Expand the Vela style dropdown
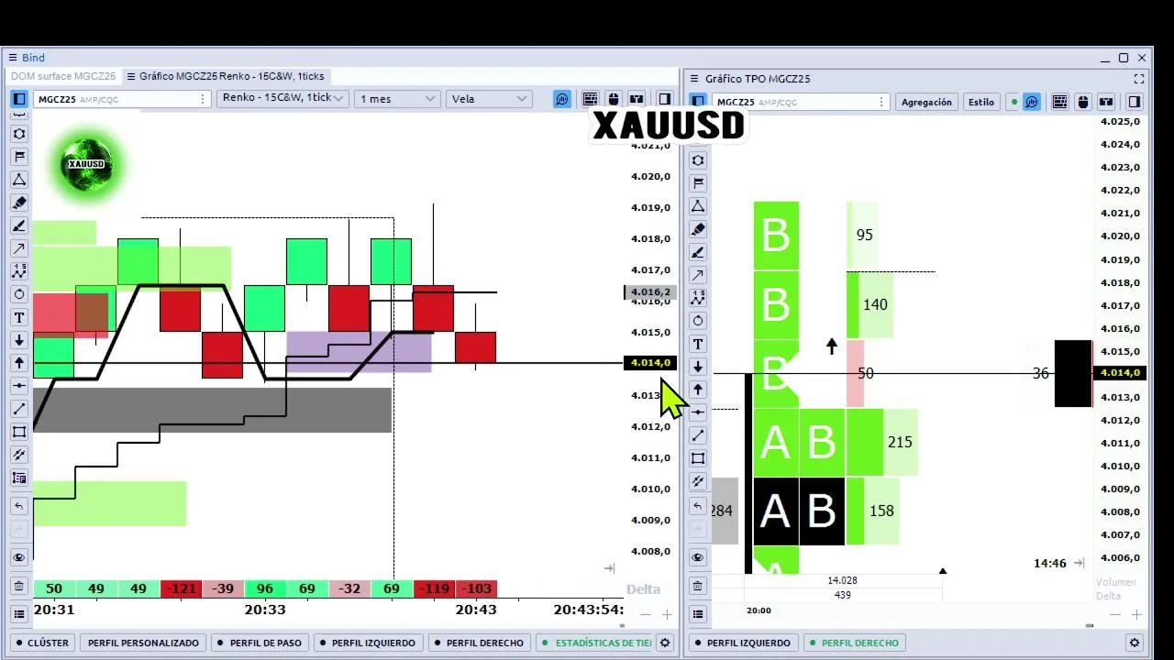 489,98
